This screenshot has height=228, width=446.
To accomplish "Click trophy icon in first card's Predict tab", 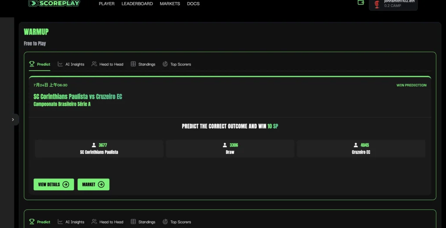I will [x=32, y=64].
